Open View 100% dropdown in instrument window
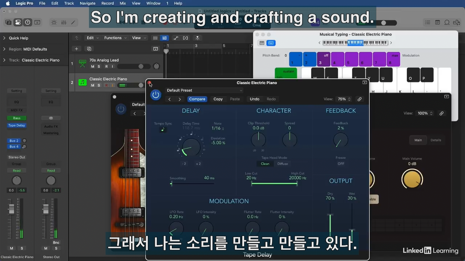Screen dimensions: 465x261 point(425,113)
